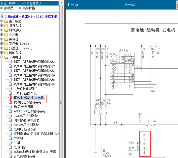The image size is (178, 158).
Task: Open 线束中间连接编号引脚功能图4 page
Action: pyautogui.click(x=34, y=75)
